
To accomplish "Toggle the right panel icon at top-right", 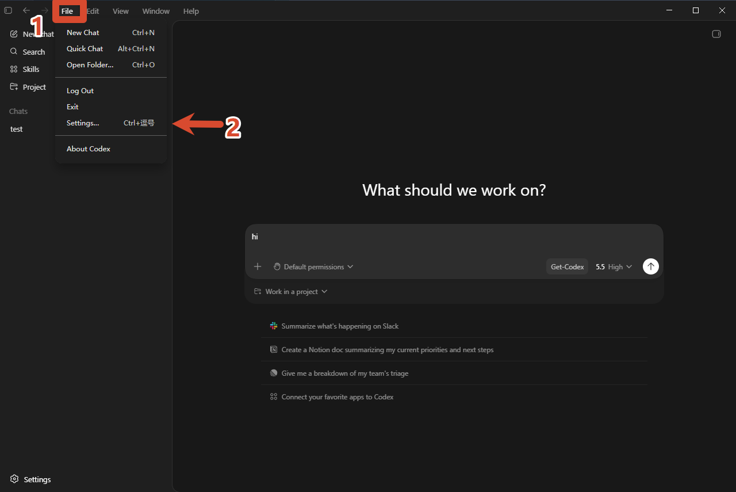I will (x=716, y=34).
